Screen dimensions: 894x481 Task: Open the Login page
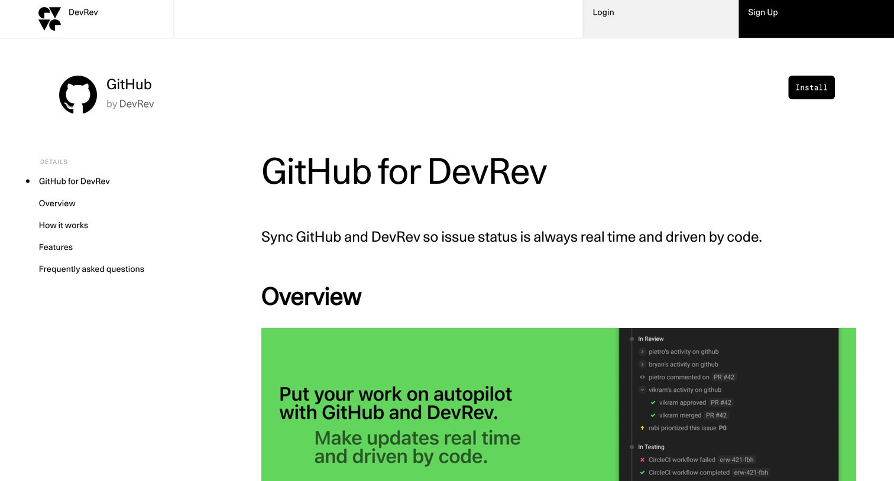(660, 19)
